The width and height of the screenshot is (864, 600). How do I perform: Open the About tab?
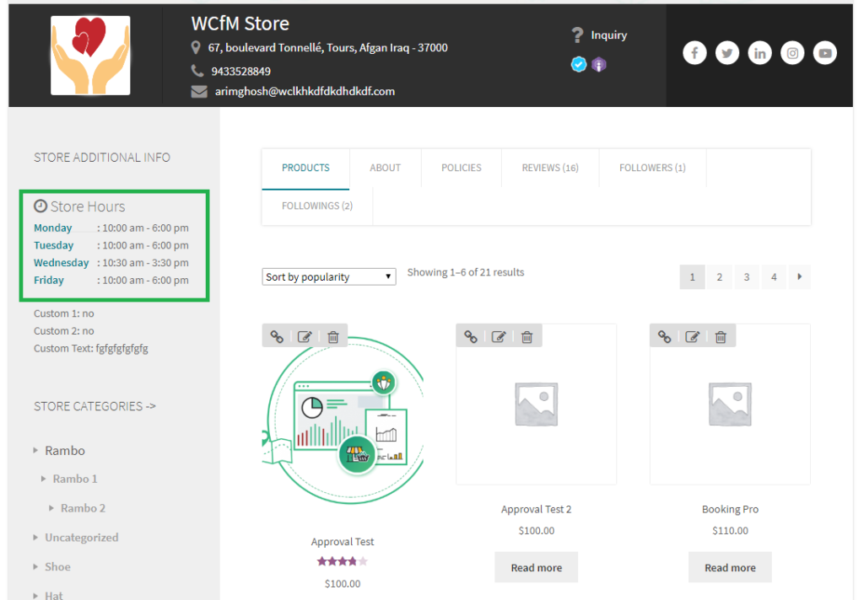click(385, 168)
